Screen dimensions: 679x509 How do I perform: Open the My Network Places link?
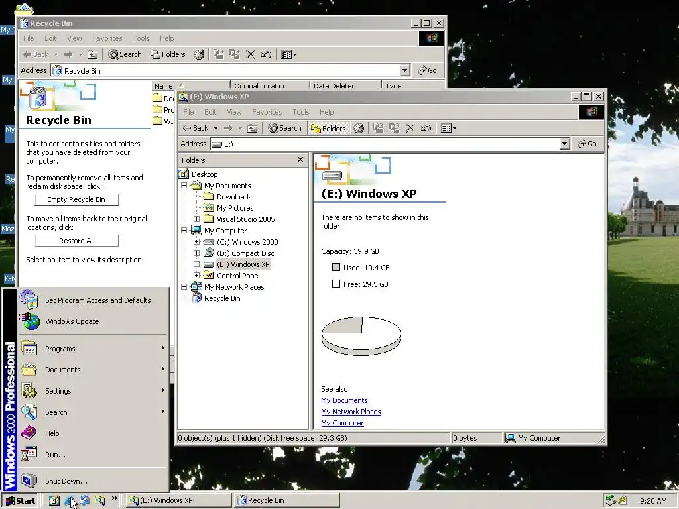click(351, 412)
